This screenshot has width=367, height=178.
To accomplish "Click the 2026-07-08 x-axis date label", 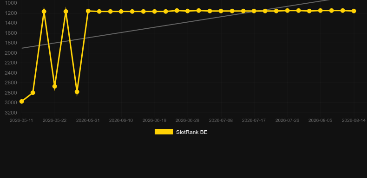I will [221, 121].
